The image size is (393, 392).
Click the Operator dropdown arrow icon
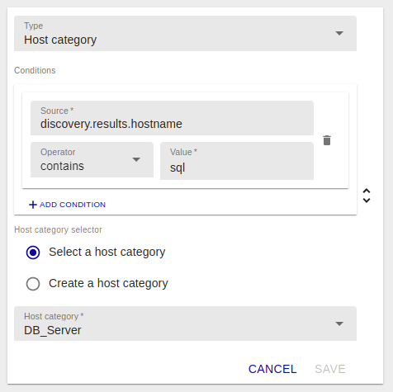(x=136, y=159)
